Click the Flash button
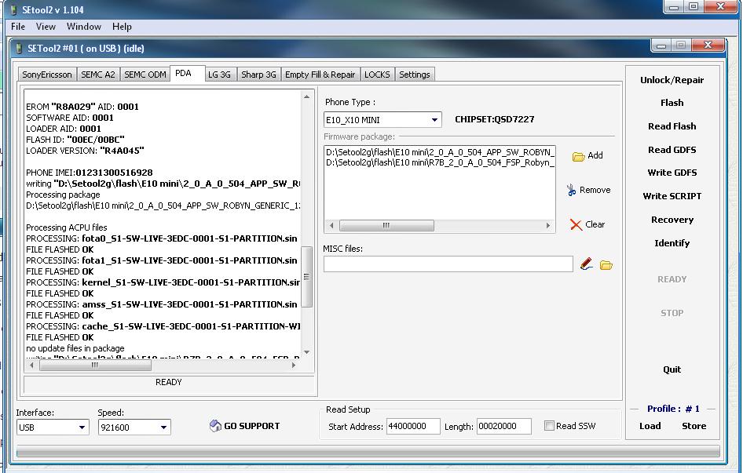The image size is (754, 473). click(x=672, y=103)
